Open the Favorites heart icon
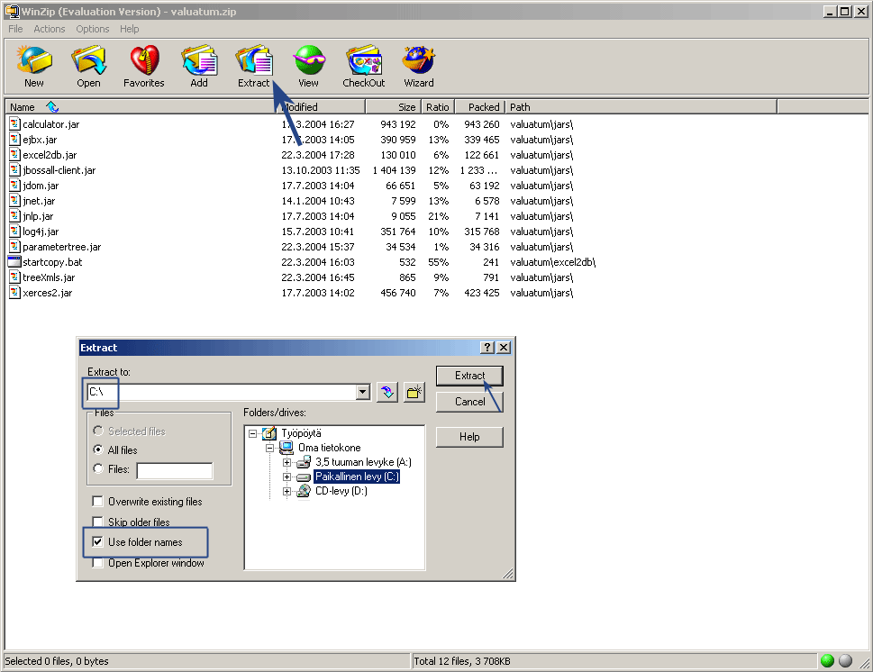Viewport: 873px width, 672px height. tap(144, 60)
